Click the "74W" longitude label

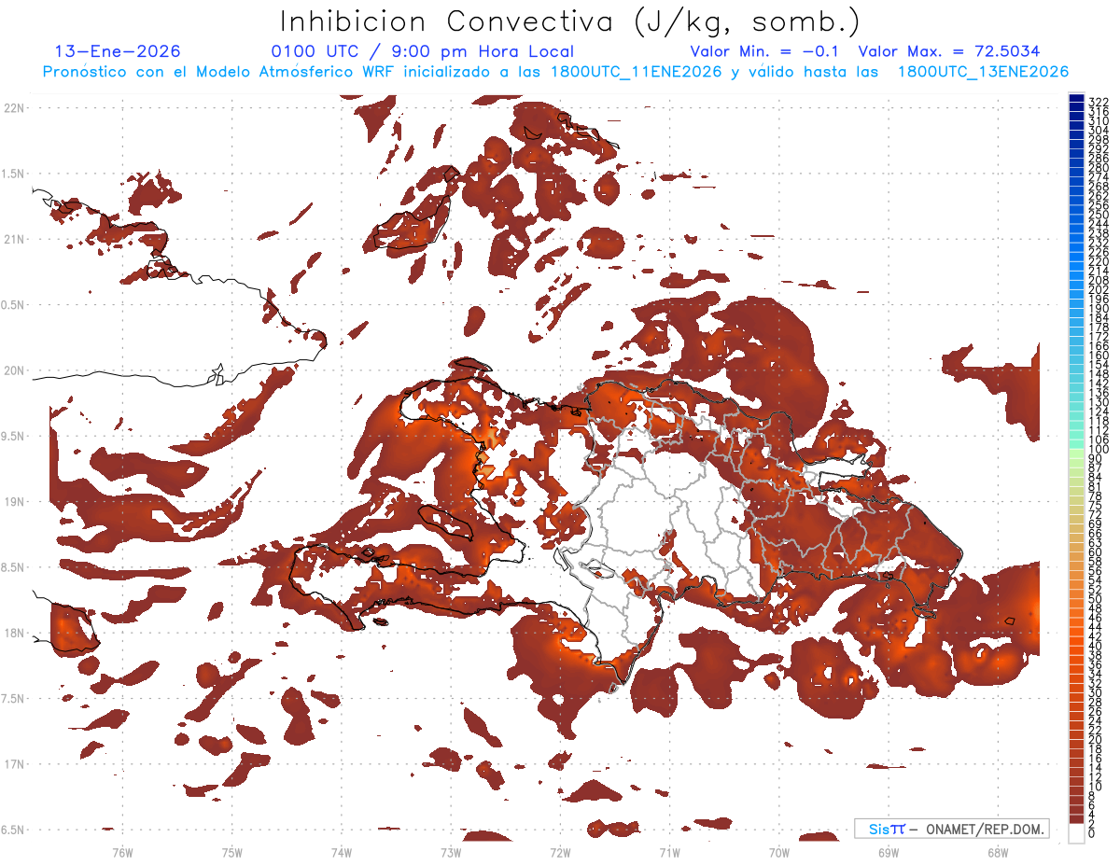click(341, 852)
